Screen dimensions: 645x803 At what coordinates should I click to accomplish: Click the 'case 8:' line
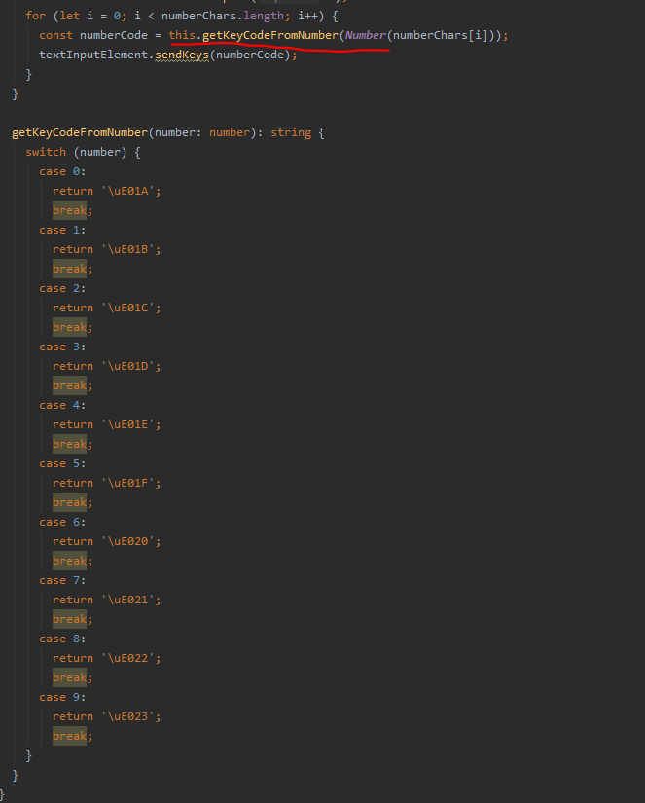pyautogui.click(x=62, y=639)
